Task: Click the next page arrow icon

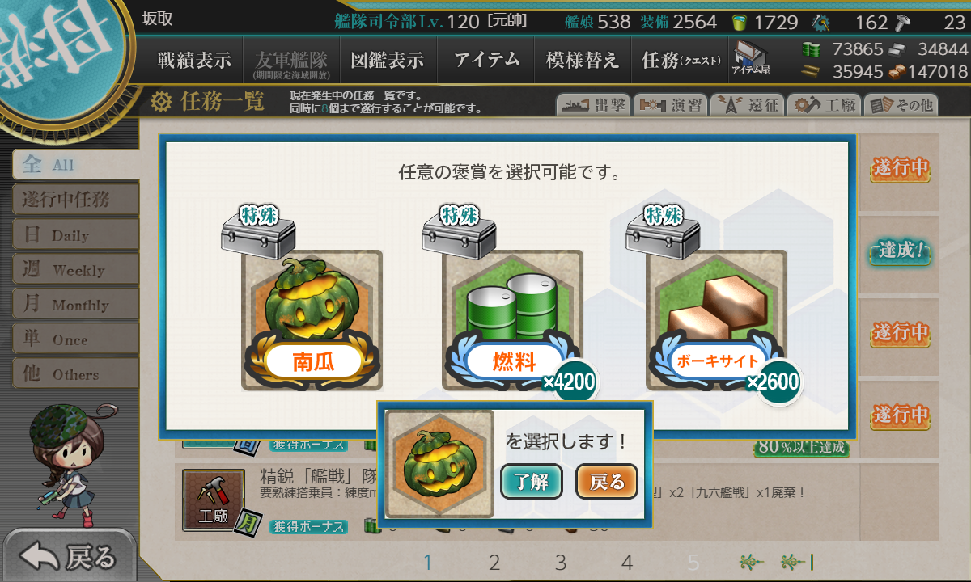Action: tap(751, 562)
